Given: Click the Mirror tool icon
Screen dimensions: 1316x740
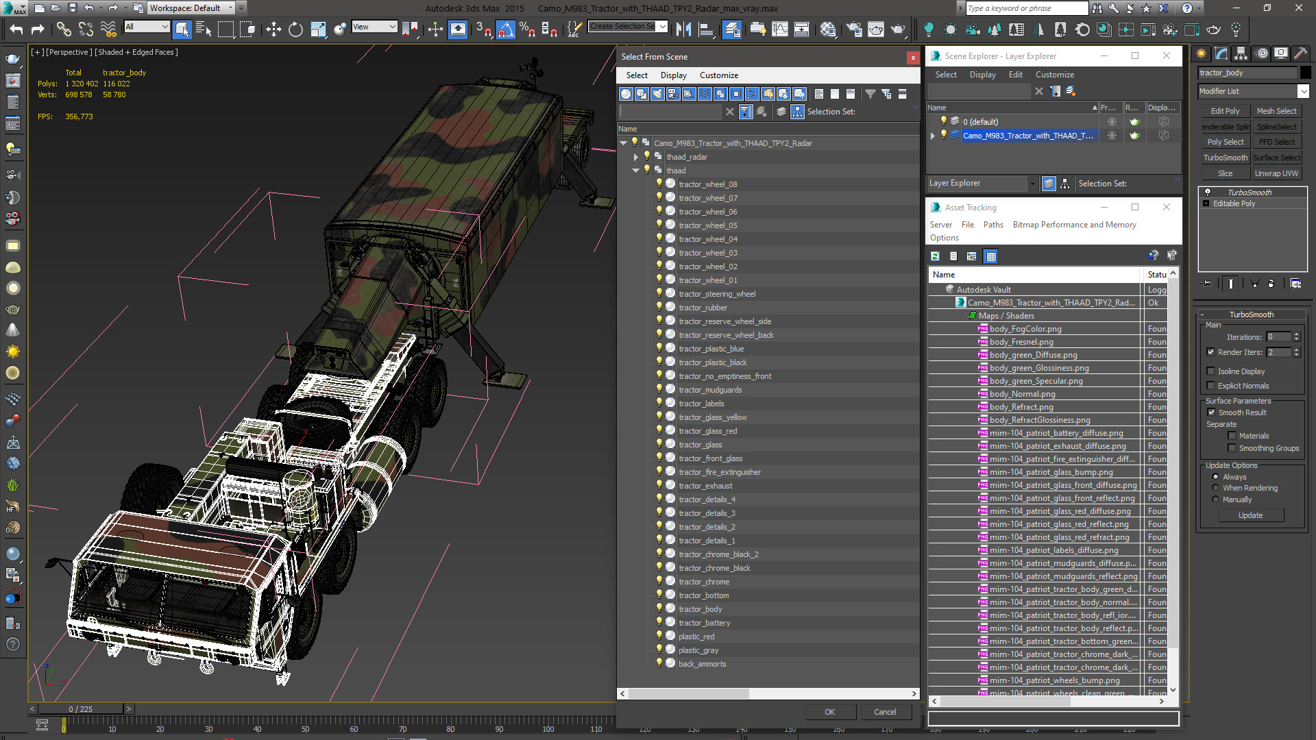Looking at the screenshot, I should point(683,29).
